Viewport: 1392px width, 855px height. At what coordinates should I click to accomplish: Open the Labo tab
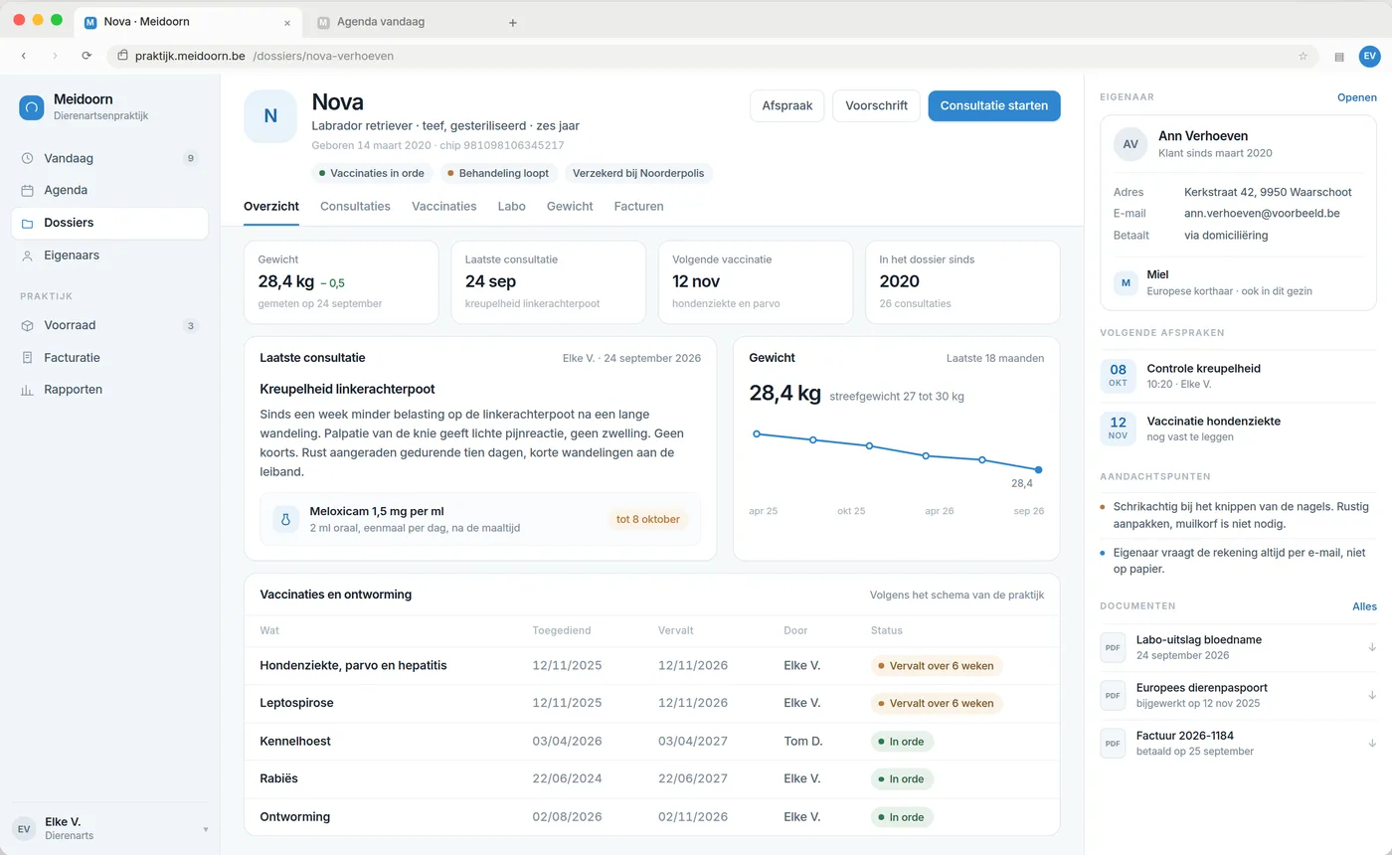coord(512,206)
